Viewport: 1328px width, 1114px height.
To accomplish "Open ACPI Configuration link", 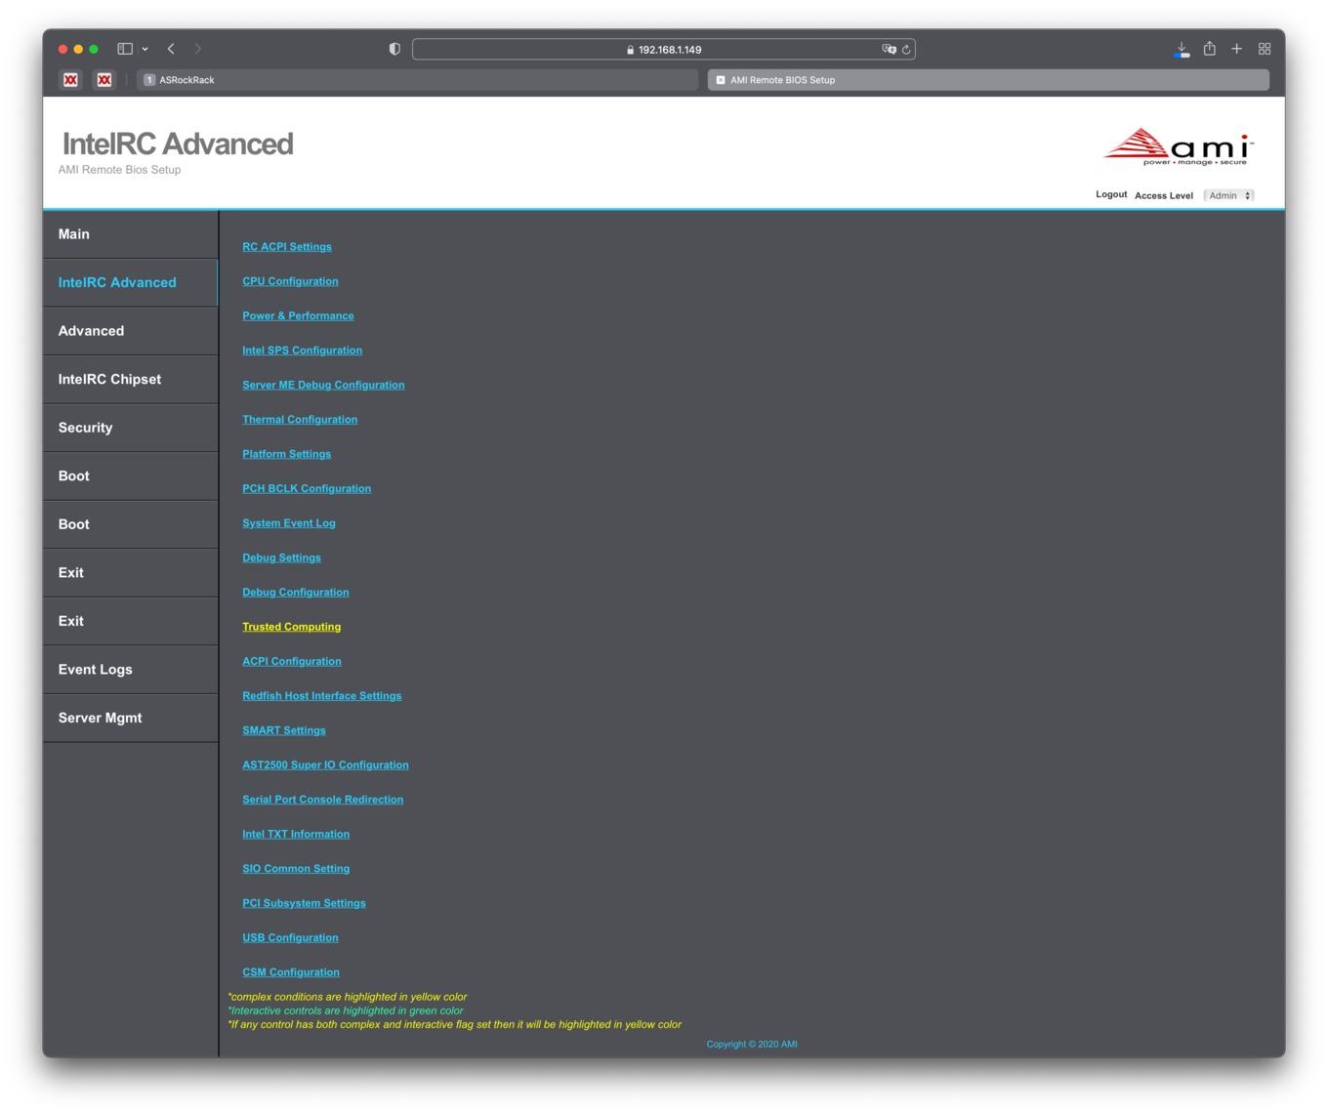I will pyautogui.click(x=292, y=661).
